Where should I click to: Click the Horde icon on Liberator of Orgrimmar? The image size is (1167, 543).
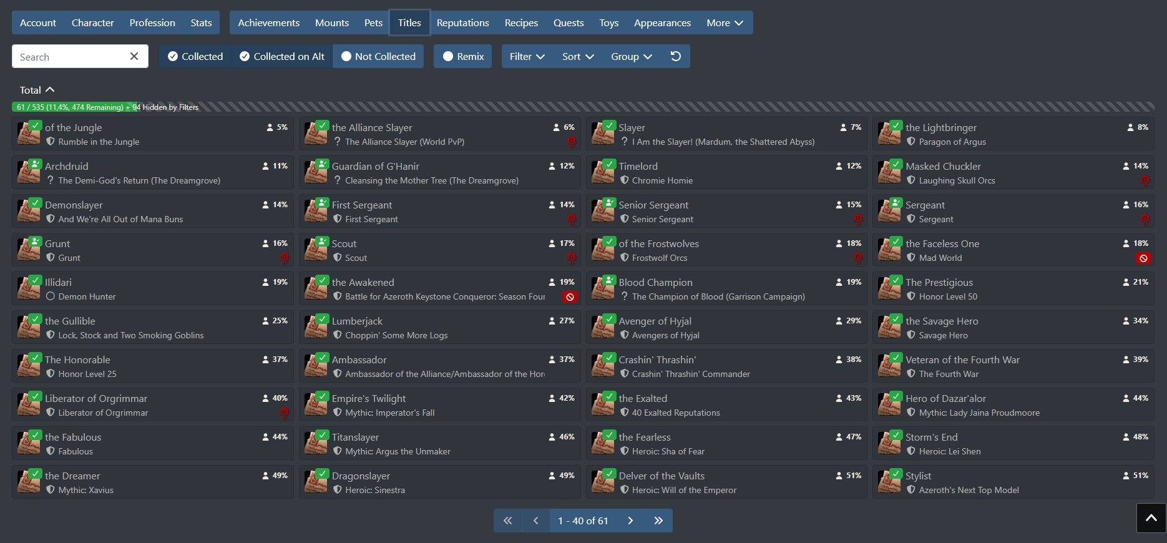coord(285,413)
